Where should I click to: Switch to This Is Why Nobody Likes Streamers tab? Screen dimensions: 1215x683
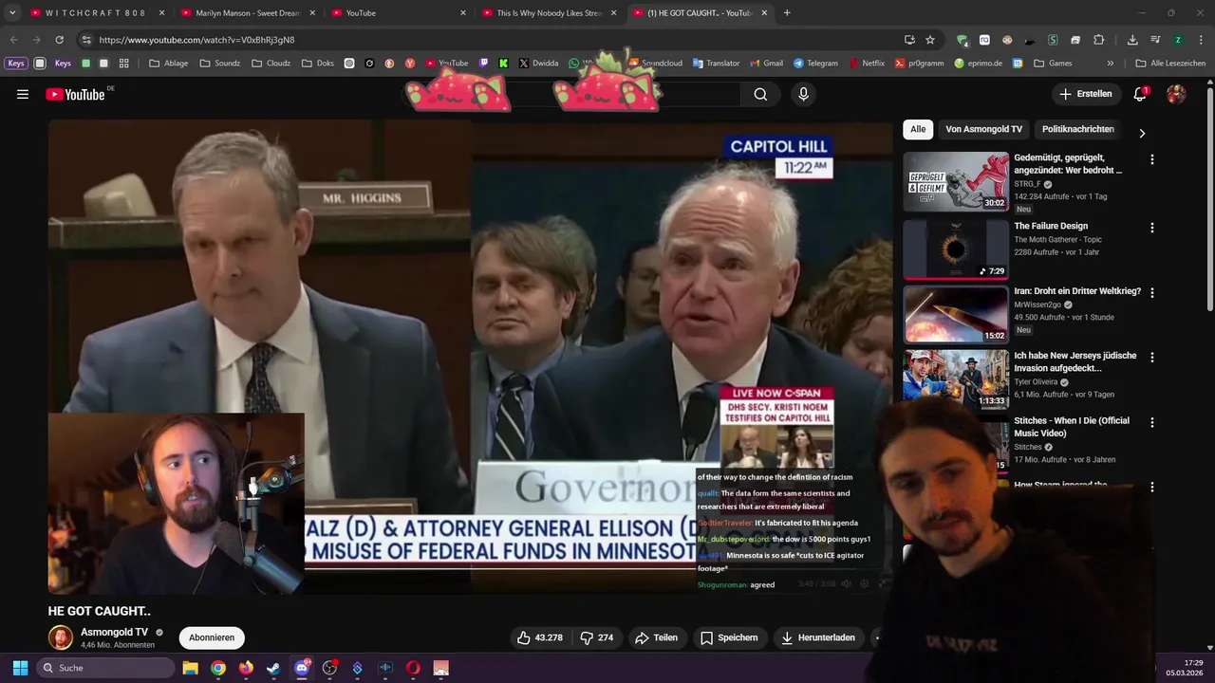point(549,13)
